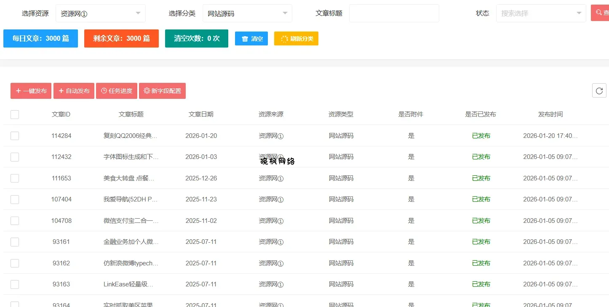
Task: Click the plus icon on 自动发布
Action: point(61,91)
